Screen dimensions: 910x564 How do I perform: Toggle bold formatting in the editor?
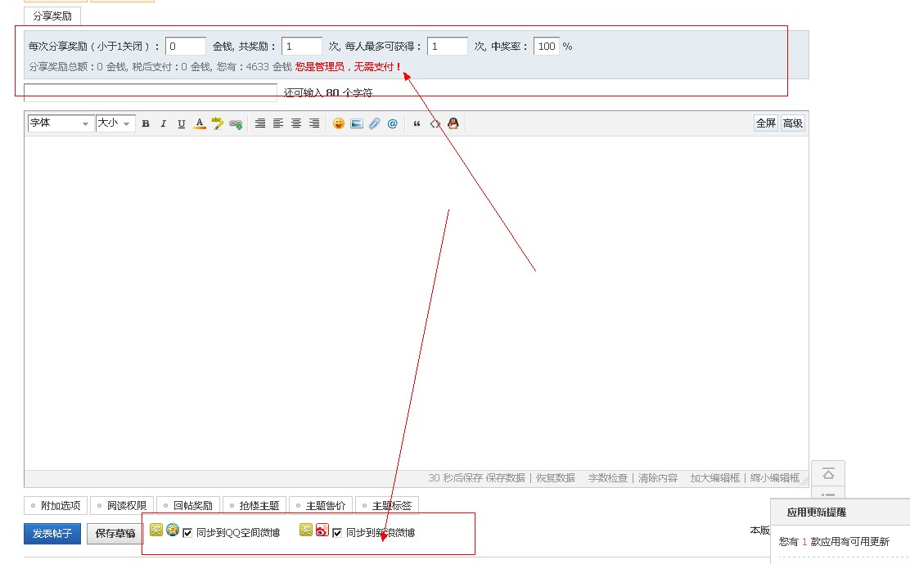pos(146,124)
